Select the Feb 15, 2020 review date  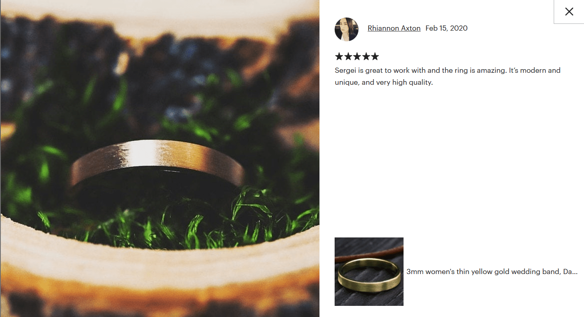tap(447, 28)
